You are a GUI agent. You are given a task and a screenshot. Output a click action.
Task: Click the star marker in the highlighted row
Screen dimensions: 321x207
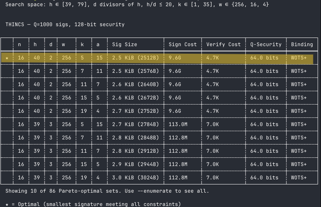coord(6,58)
